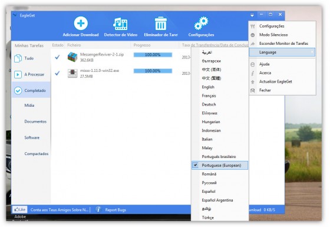
Task: Open the Report Bugs link
Action: tap(115, 210)
